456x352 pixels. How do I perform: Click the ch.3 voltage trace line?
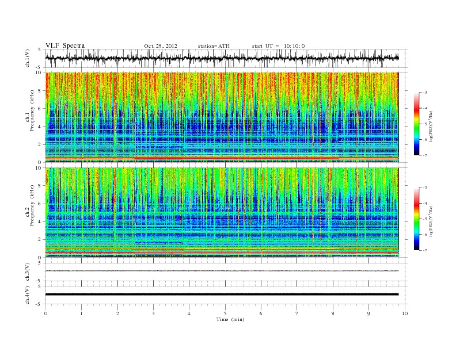(222, 271)
